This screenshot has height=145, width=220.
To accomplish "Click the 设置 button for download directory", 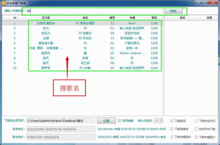I will click(x=106, y=121).
